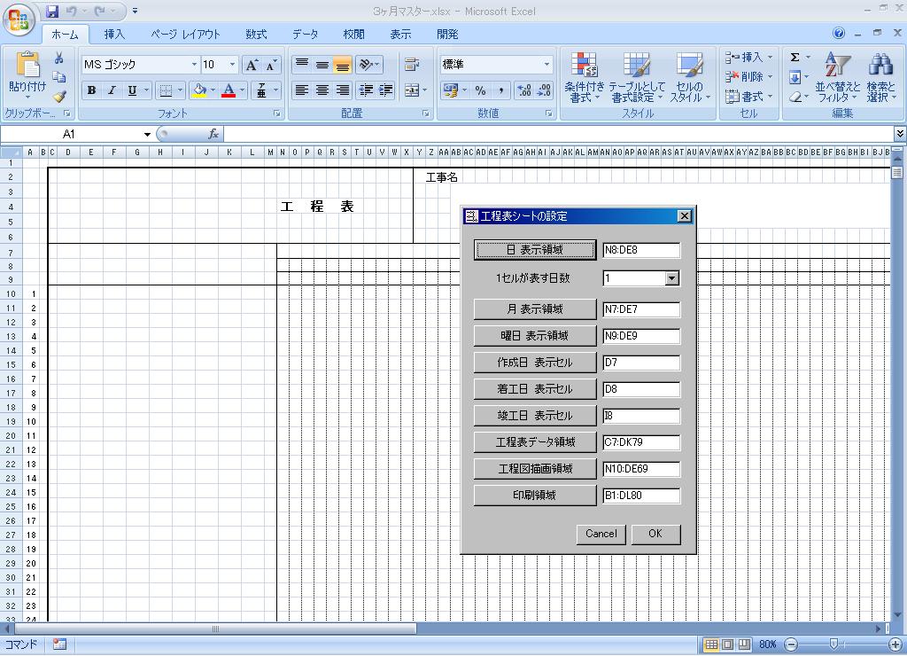907x656 pixels.
Task: Open number format dropdown 標準
Action: point(547,64)
